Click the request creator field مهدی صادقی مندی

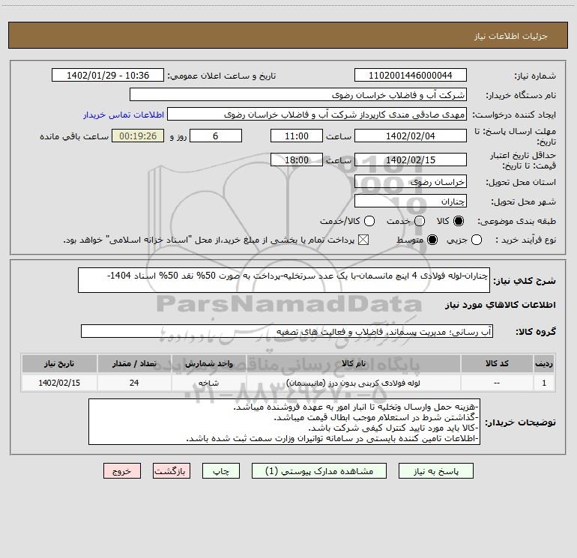click(317, 115)
